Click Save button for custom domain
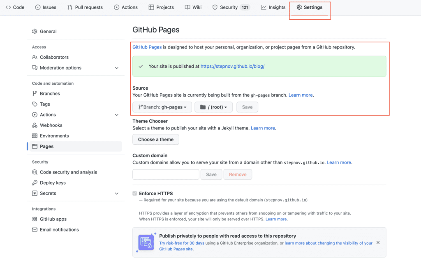The height and width of the screenshot is (259, 421). tap(211, 174)
